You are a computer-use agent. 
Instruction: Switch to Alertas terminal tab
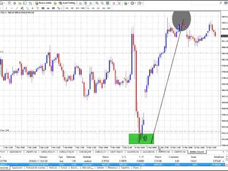(64, 168)
